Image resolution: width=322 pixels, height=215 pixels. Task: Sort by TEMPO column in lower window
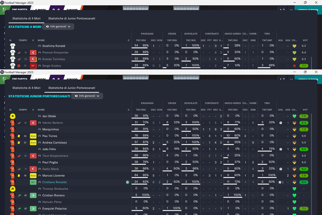23,110
